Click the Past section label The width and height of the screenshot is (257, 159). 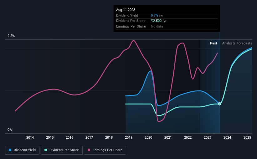click(213, 43)
